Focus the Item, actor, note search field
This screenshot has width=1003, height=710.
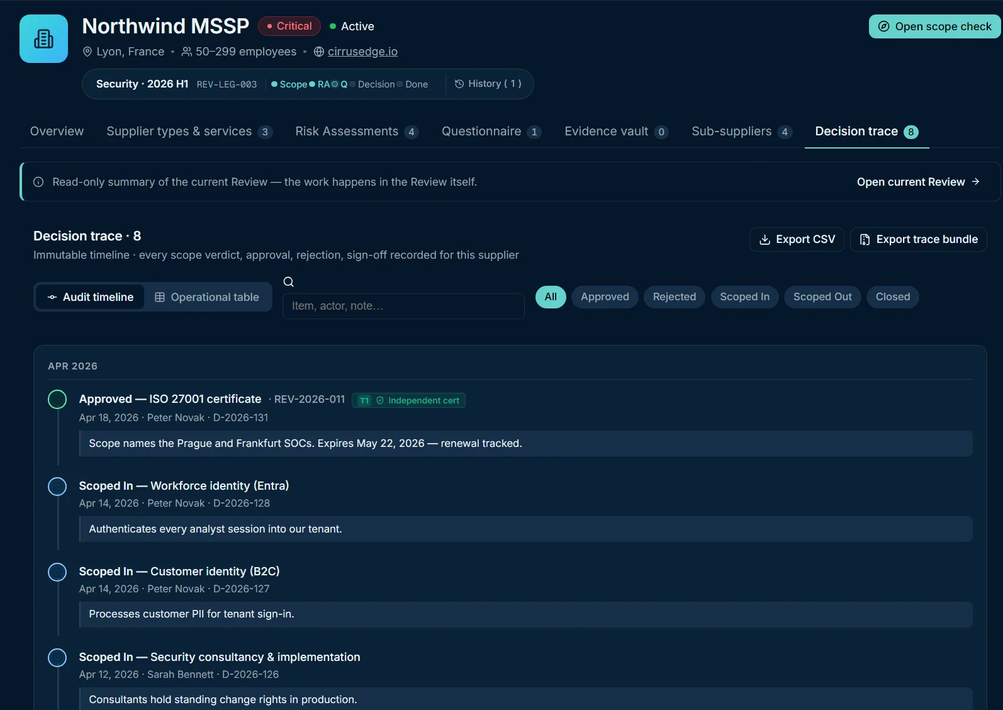point(403,306)
